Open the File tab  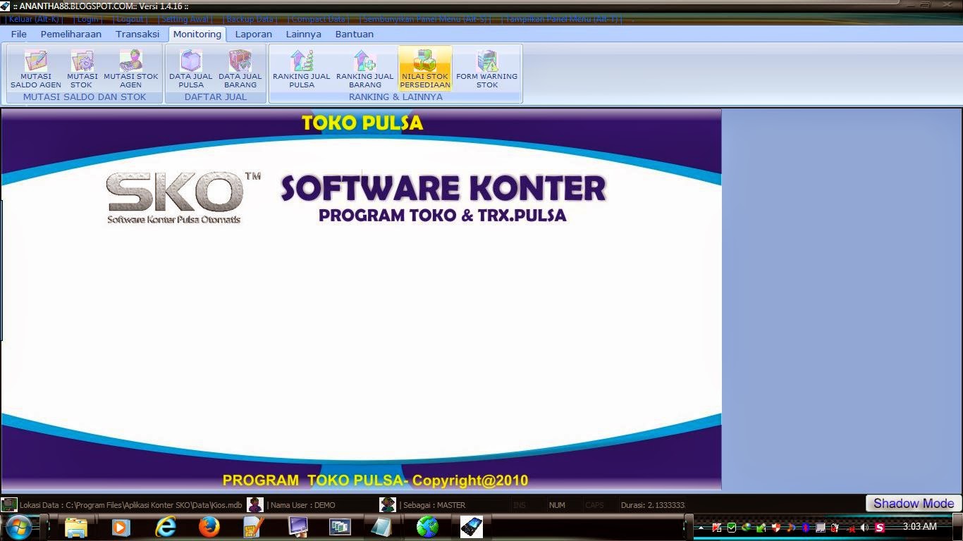[x=19, y=34]
